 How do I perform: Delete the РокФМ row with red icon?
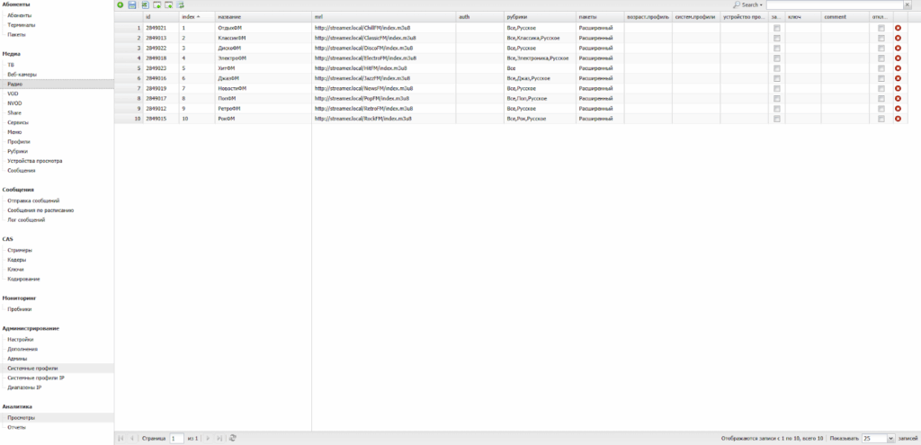898,119
